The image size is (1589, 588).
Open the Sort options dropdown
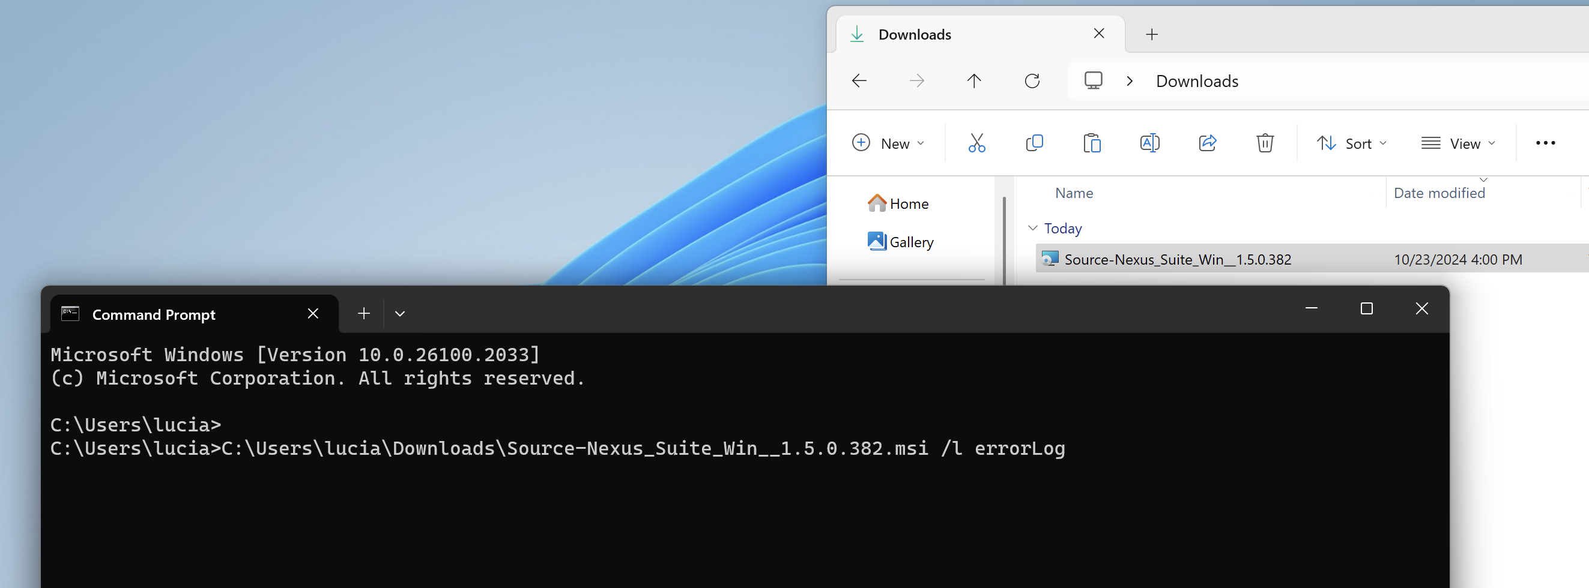coord(1351,143)
